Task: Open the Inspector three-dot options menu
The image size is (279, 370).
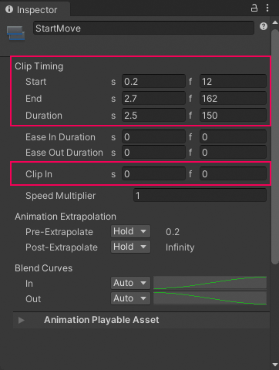Action: 267,8
